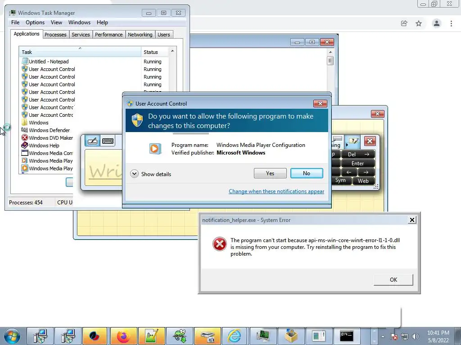The height and width of the screenshot is (345, 461).
Task: Expand Show details in User Account Control
Action: tap(150, 174)
